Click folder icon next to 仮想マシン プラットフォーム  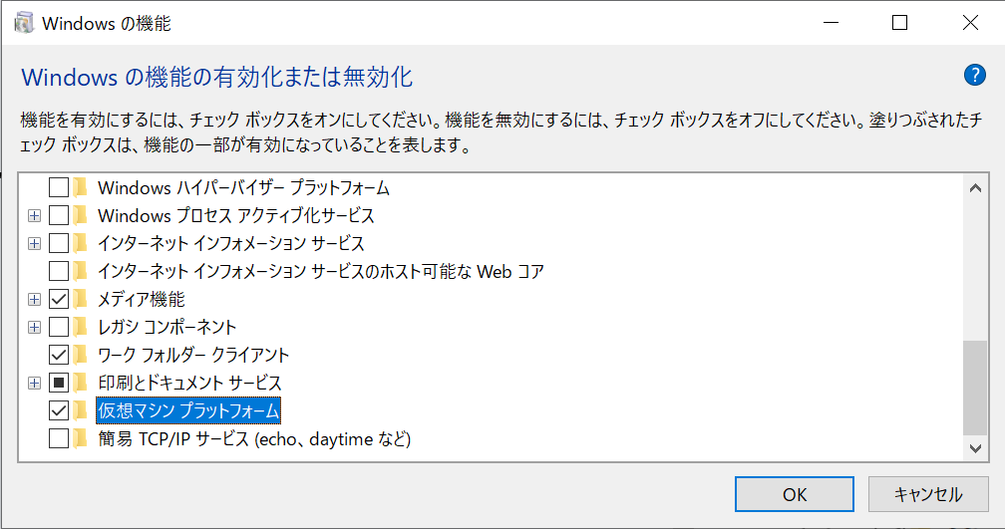tap(80, 410)
